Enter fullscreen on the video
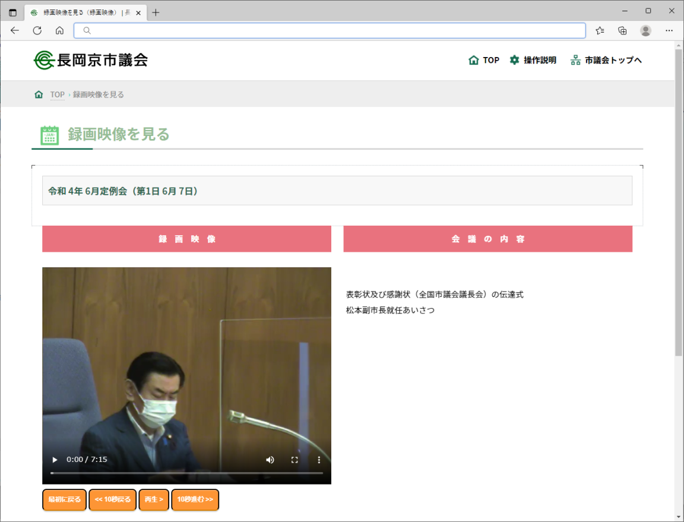 pos(294,460)
